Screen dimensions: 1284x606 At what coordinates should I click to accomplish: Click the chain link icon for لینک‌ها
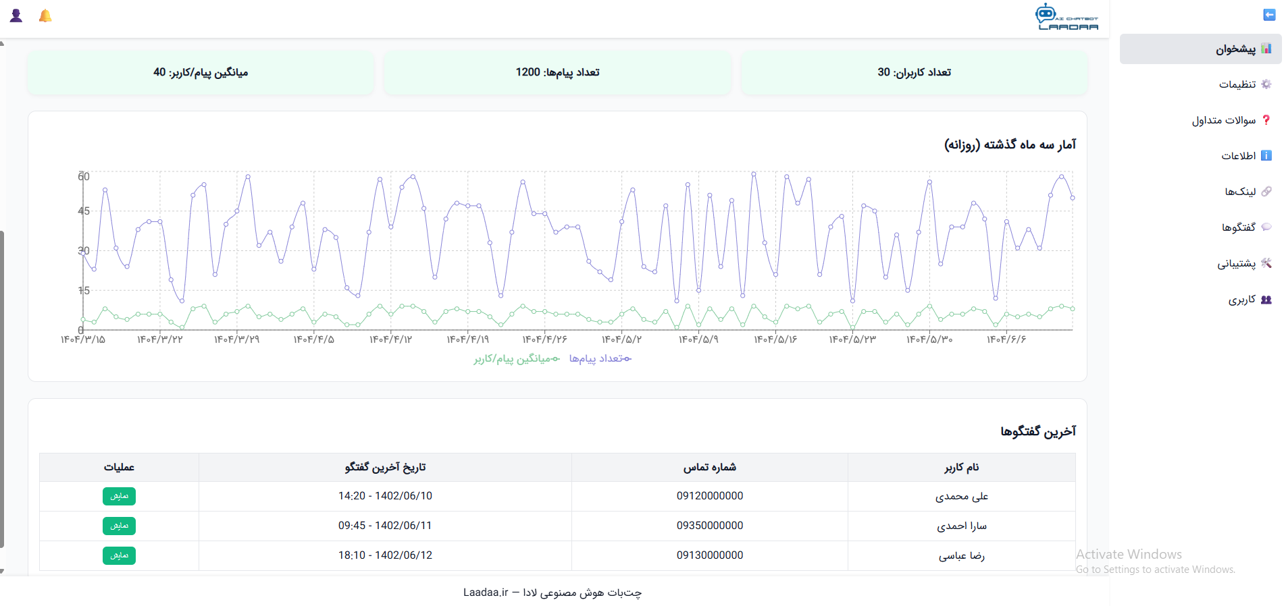click(x=1266, y=192)
